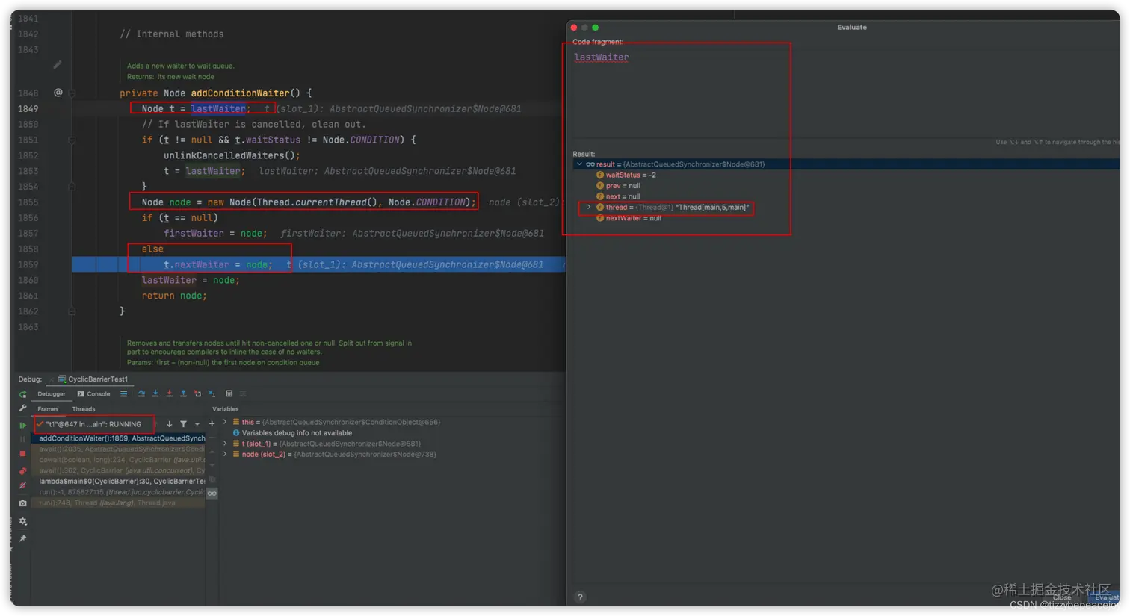This screenshot has width=1130, height=616.
Task: Expand the t (slot_1) variable
Action: tap(225, 444)
